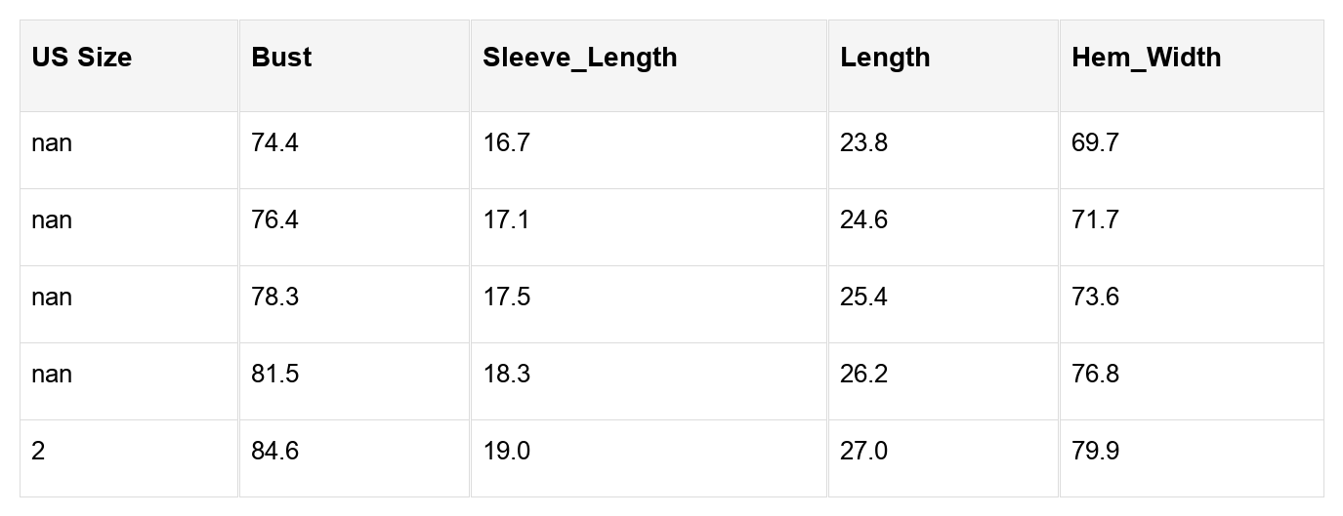
Task: Click the Bust value 78.3
Action: coord(274,298)
